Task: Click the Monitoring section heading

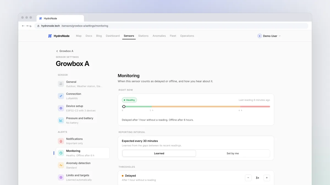Action: tap(129, 76)
